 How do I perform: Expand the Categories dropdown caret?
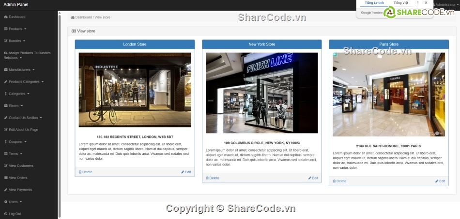(x=28, y=94)
